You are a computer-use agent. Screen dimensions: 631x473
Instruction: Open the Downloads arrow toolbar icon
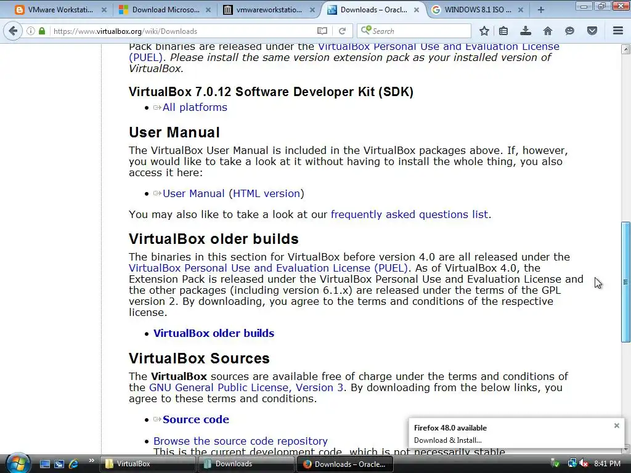[x=526, y=31]
